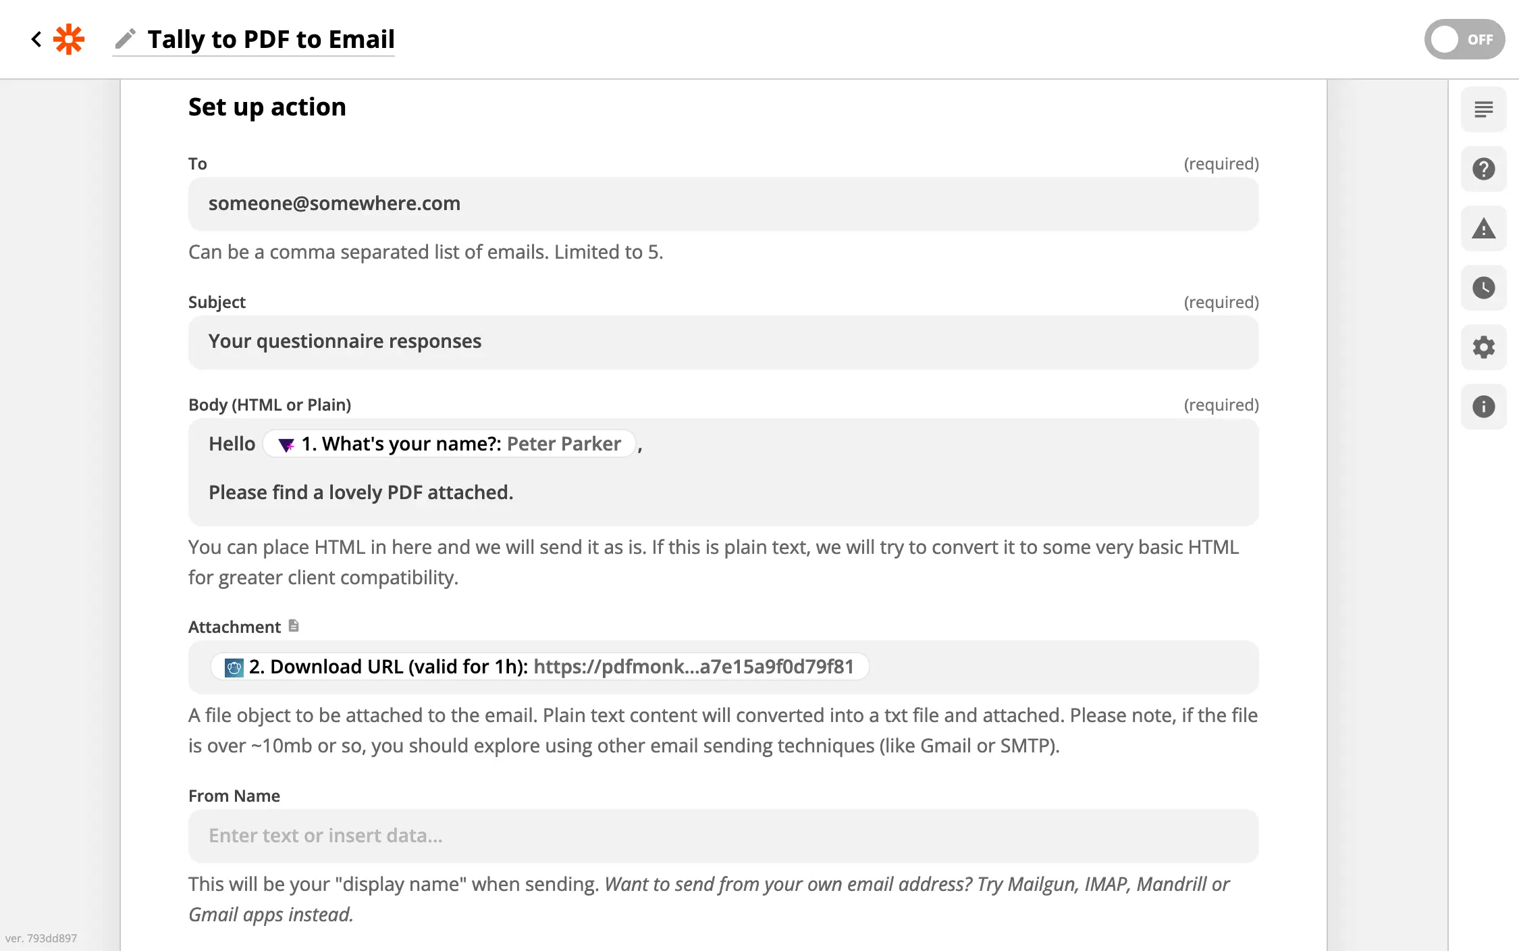1519x951 pixels.
Task: View Zap issues via the warning icon
Action: 1483,229
